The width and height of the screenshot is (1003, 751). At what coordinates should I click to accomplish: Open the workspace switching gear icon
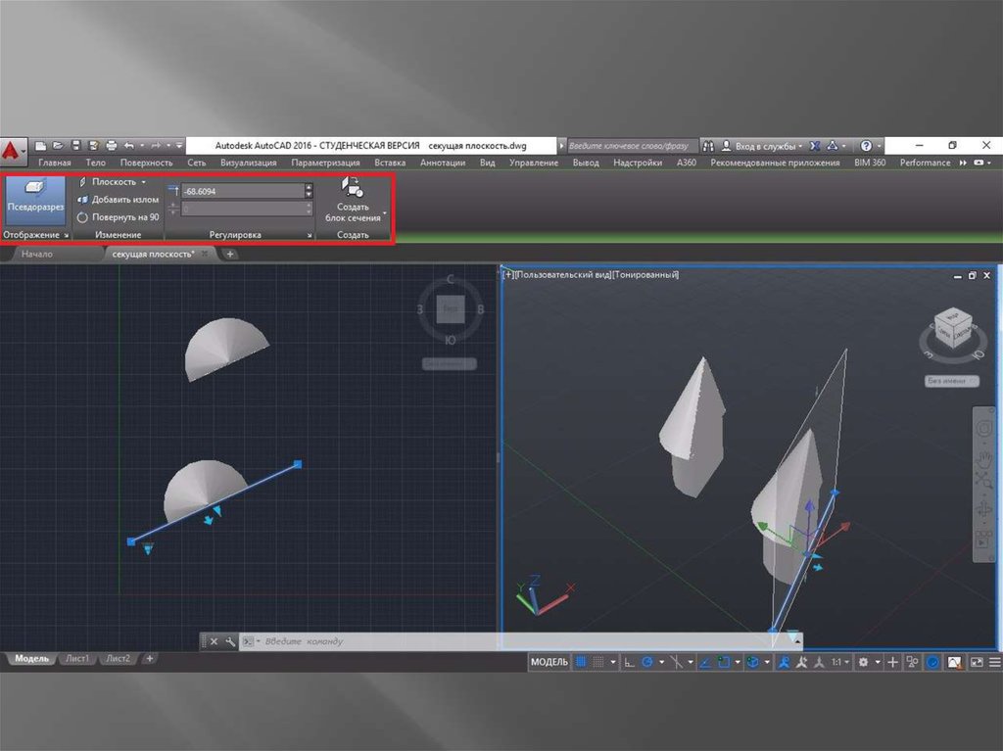(x=863, y=663)
